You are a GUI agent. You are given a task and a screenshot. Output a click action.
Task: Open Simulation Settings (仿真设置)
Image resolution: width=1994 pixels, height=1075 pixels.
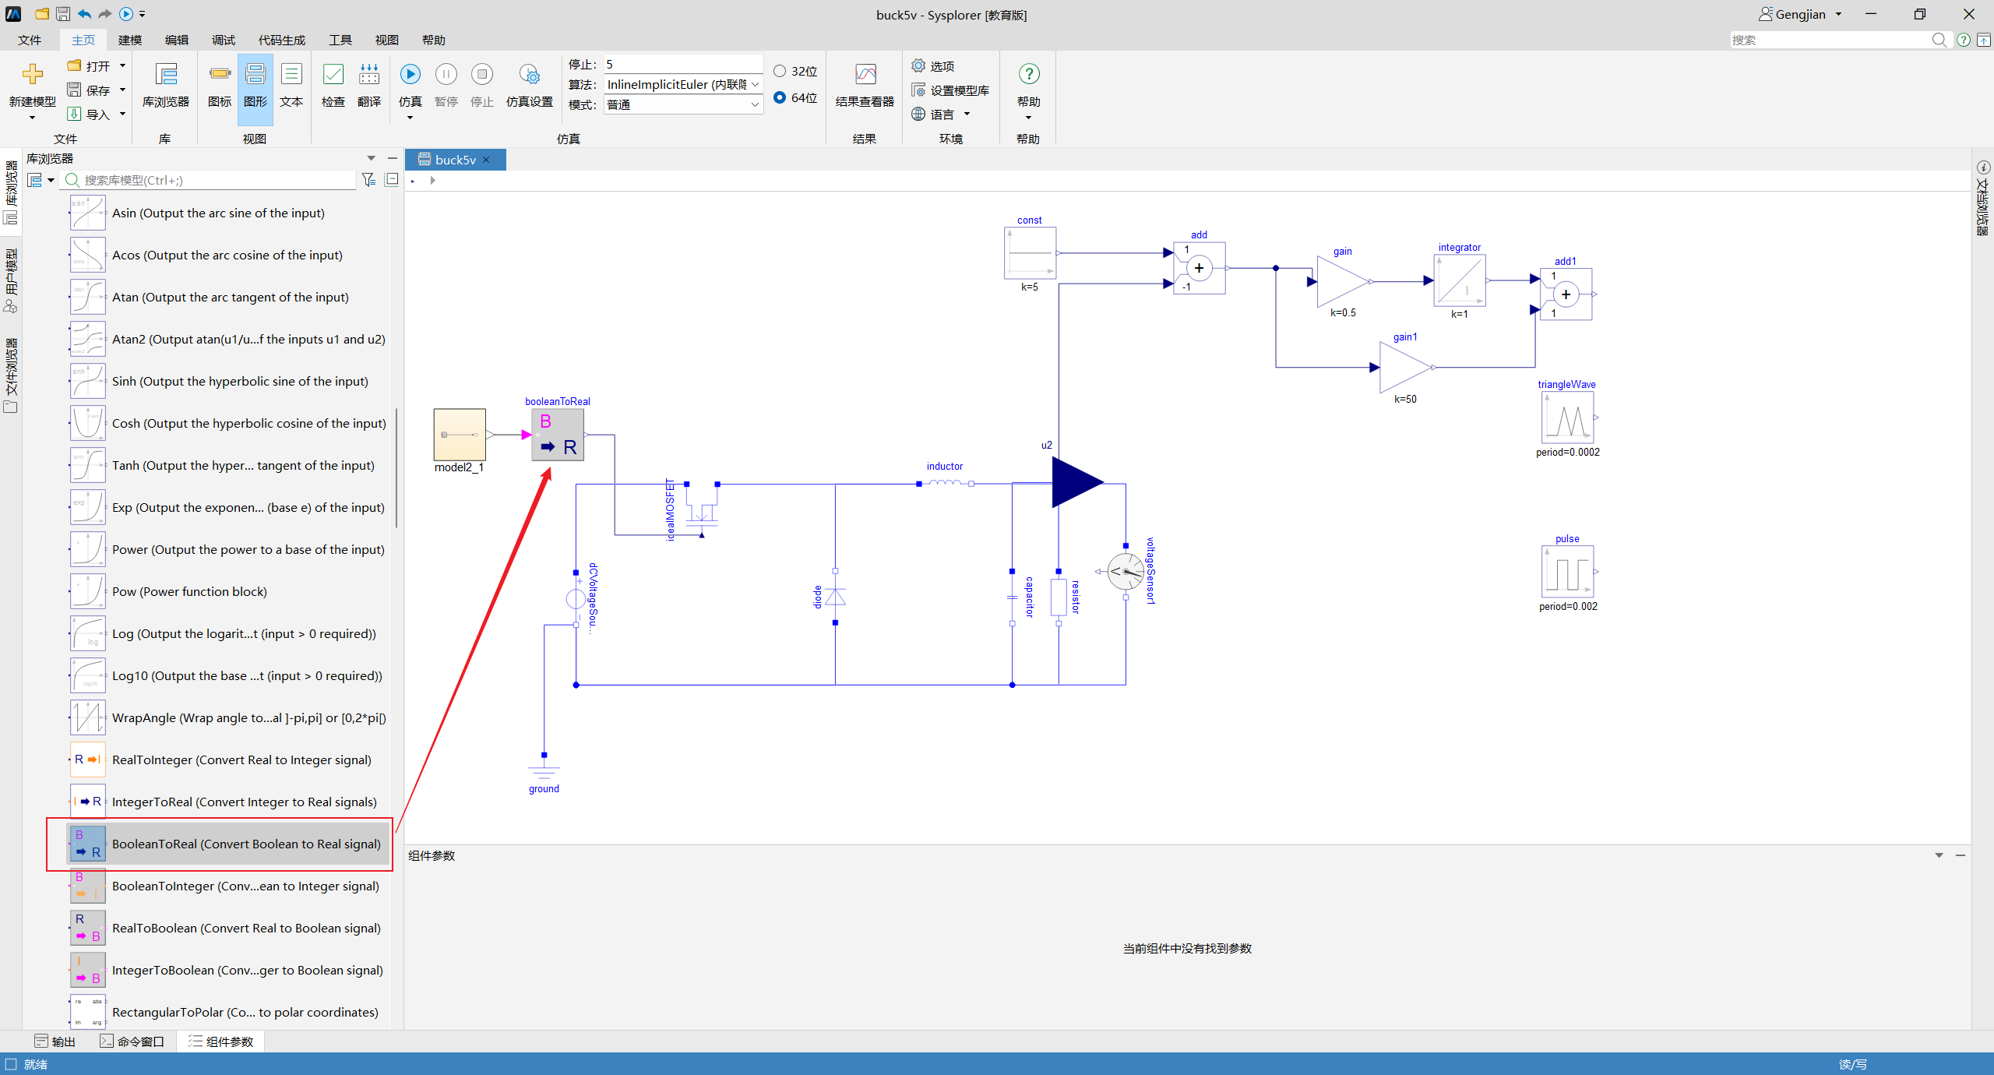click(530, 84)
